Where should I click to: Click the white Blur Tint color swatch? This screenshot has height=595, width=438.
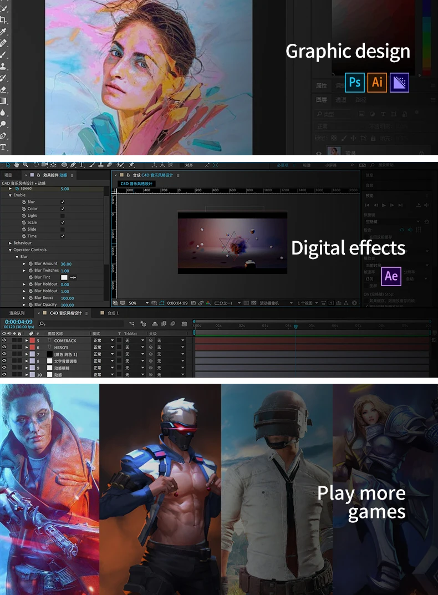64,277
